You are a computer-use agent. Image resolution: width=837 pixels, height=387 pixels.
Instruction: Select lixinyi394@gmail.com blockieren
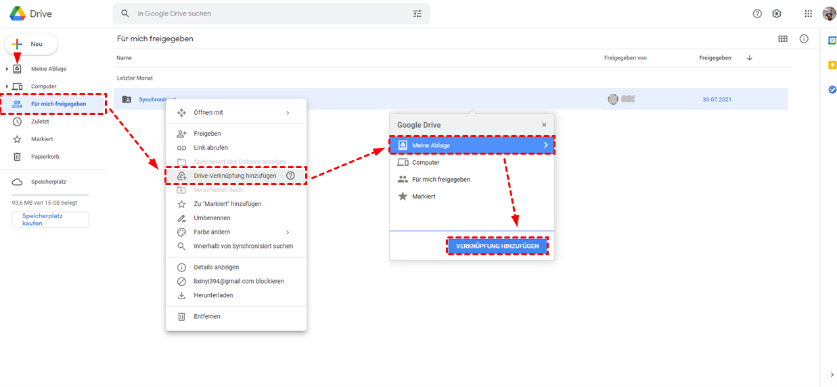[236, 282]
